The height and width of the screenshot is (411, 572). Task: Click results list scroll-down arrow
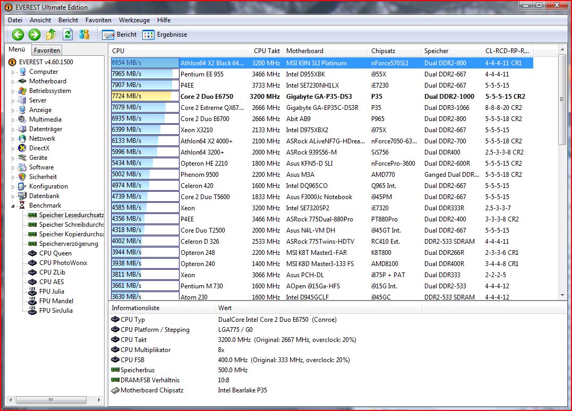(562, 296)
